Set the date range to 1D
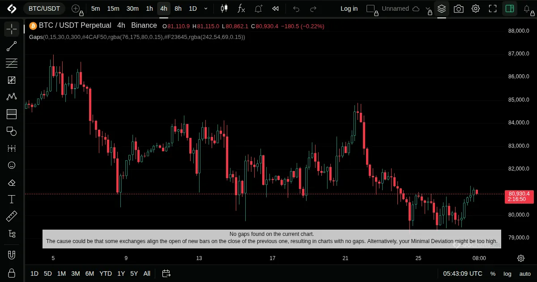The width and height of the screenshot is (537, 282). tap(34, 273)
